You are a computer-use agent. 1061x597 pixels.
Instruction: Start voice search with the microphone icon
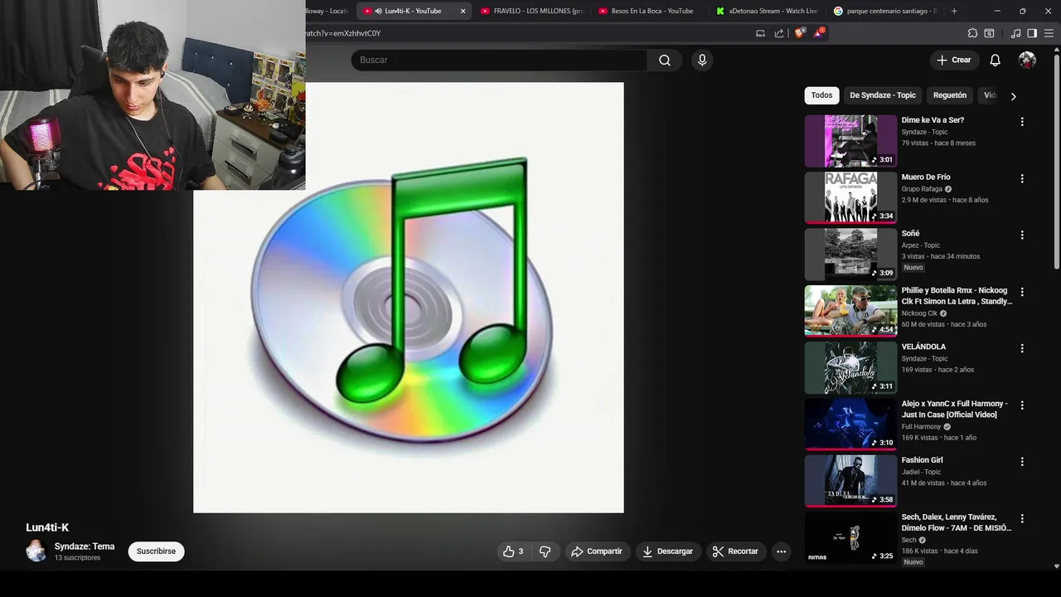[x=702, y=60]
